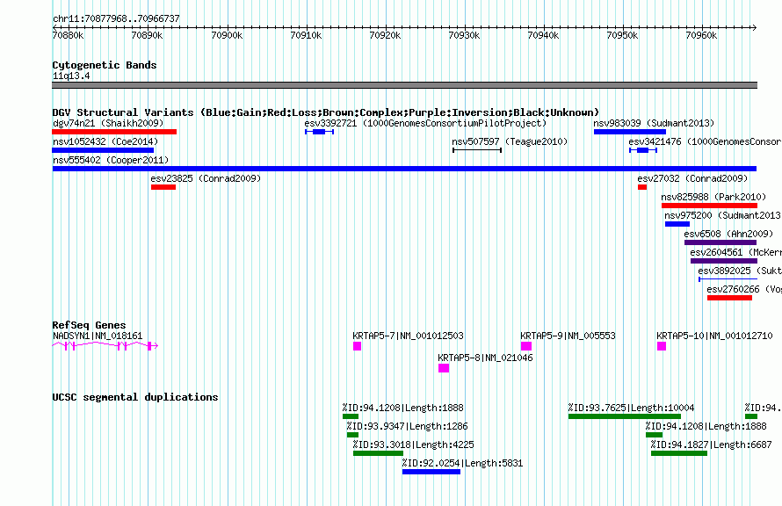Click the 70890k ruler tick label
Screen dimensions: 782x506
(147, 35)
